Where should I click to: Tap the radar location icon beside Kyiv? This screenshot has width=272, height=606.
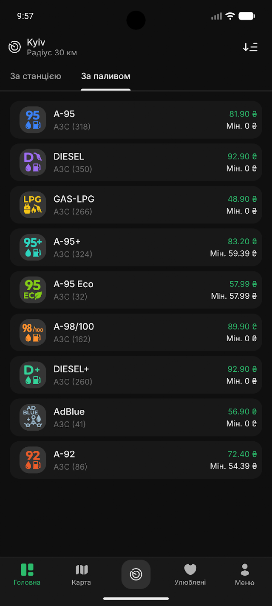click(x=15, y=47)
